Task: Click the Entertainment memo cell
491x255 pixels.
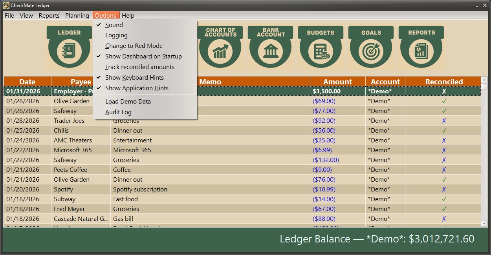Action: tap(210, 140)
